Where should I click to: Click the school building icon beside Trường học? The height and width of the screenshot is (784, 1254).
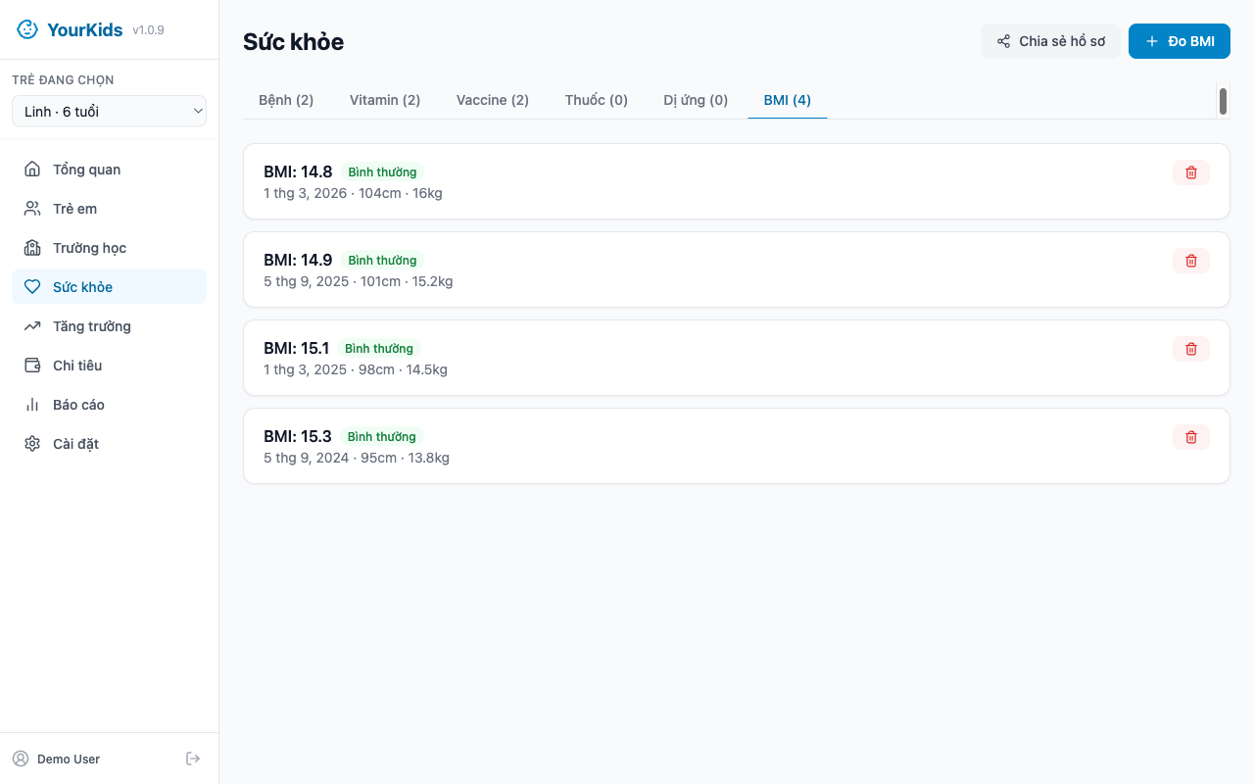[32, 248]
